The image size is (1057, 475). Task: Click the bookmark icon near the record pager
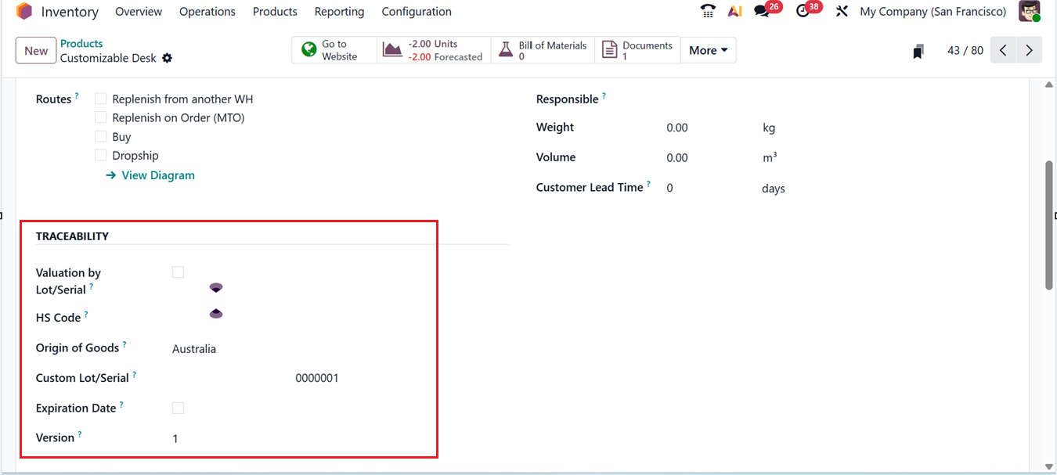tap(918, 49)
